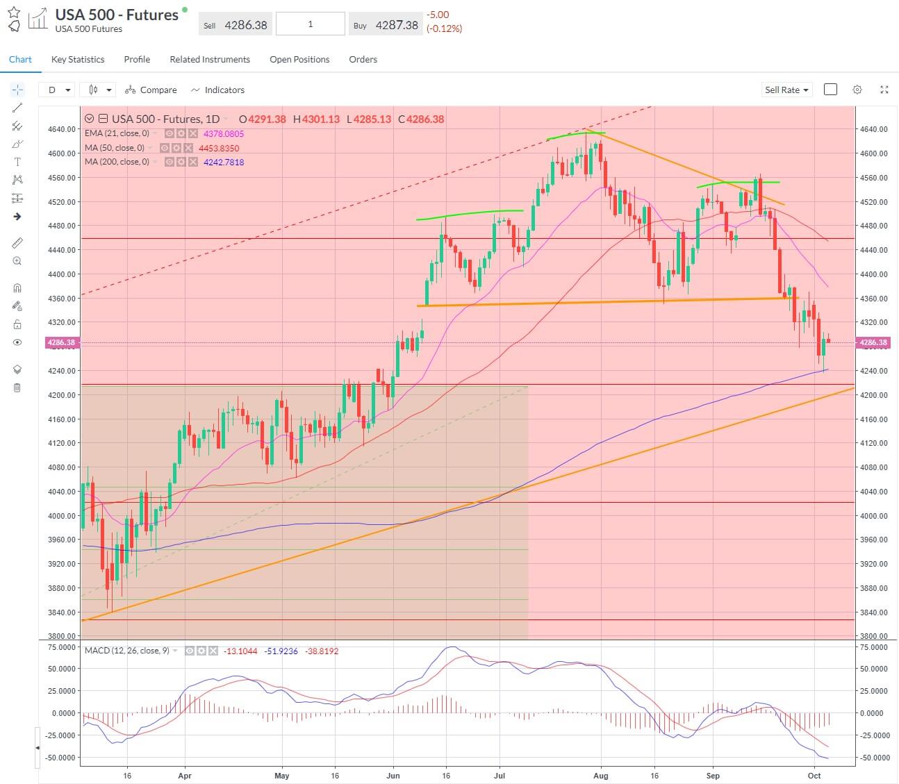
Task: Open the MACD indicator settings
Action: (202, 651)
